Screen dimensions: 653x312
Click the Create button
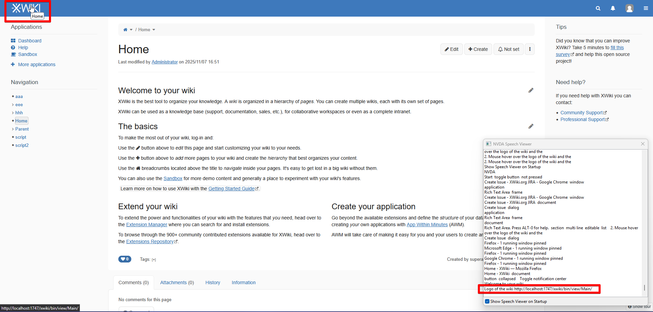click(478, 49)
